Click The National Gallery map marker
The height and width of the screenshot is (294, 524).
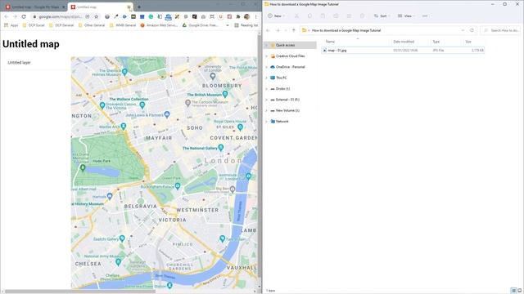click(x=220, y=147)
